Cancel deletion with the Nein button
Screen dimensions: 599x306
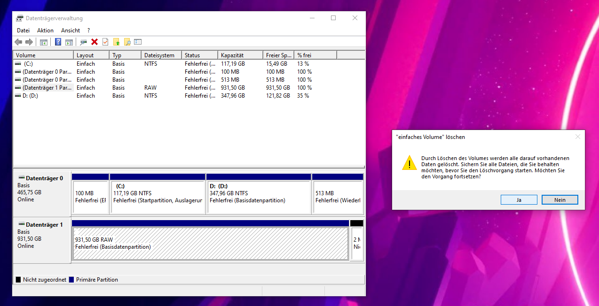(560, 199)
